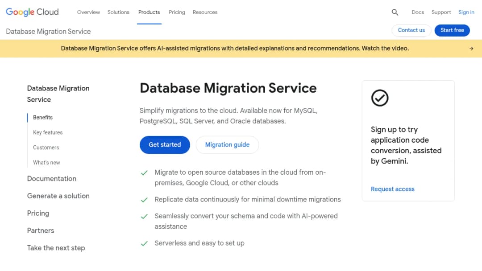This screenshot has width=482, height=271.
Task: Open Documentation in the sidebar
Action: coord(52,179)
